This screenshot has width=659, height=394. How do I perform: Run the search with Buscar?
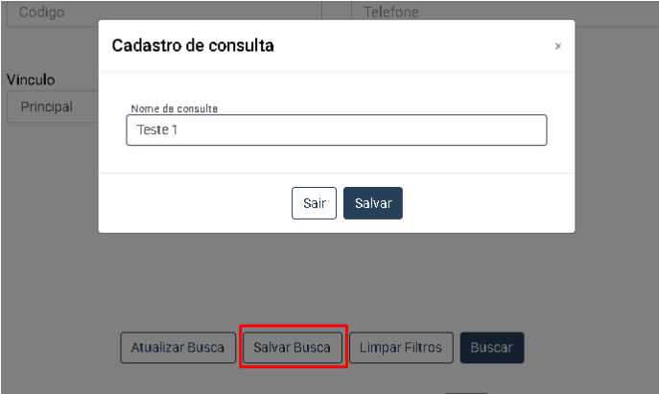coord(491,347)
